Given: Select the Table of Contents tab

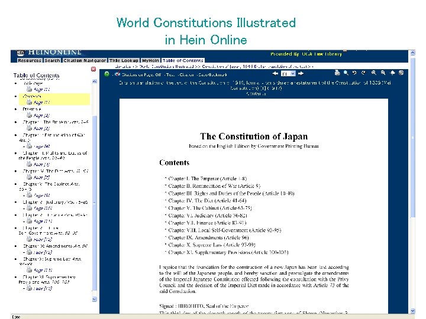Looking at the screenshot, I should pyautogui.click(x=183, y=60).
